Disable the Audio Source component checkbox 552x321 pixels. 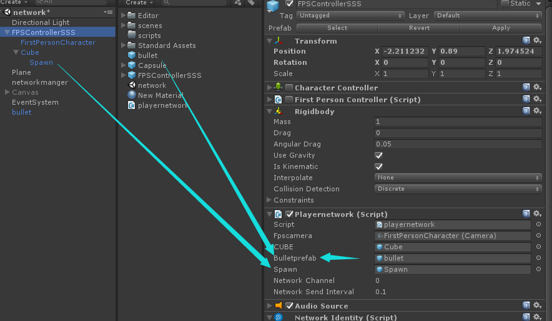pos(289,305)
